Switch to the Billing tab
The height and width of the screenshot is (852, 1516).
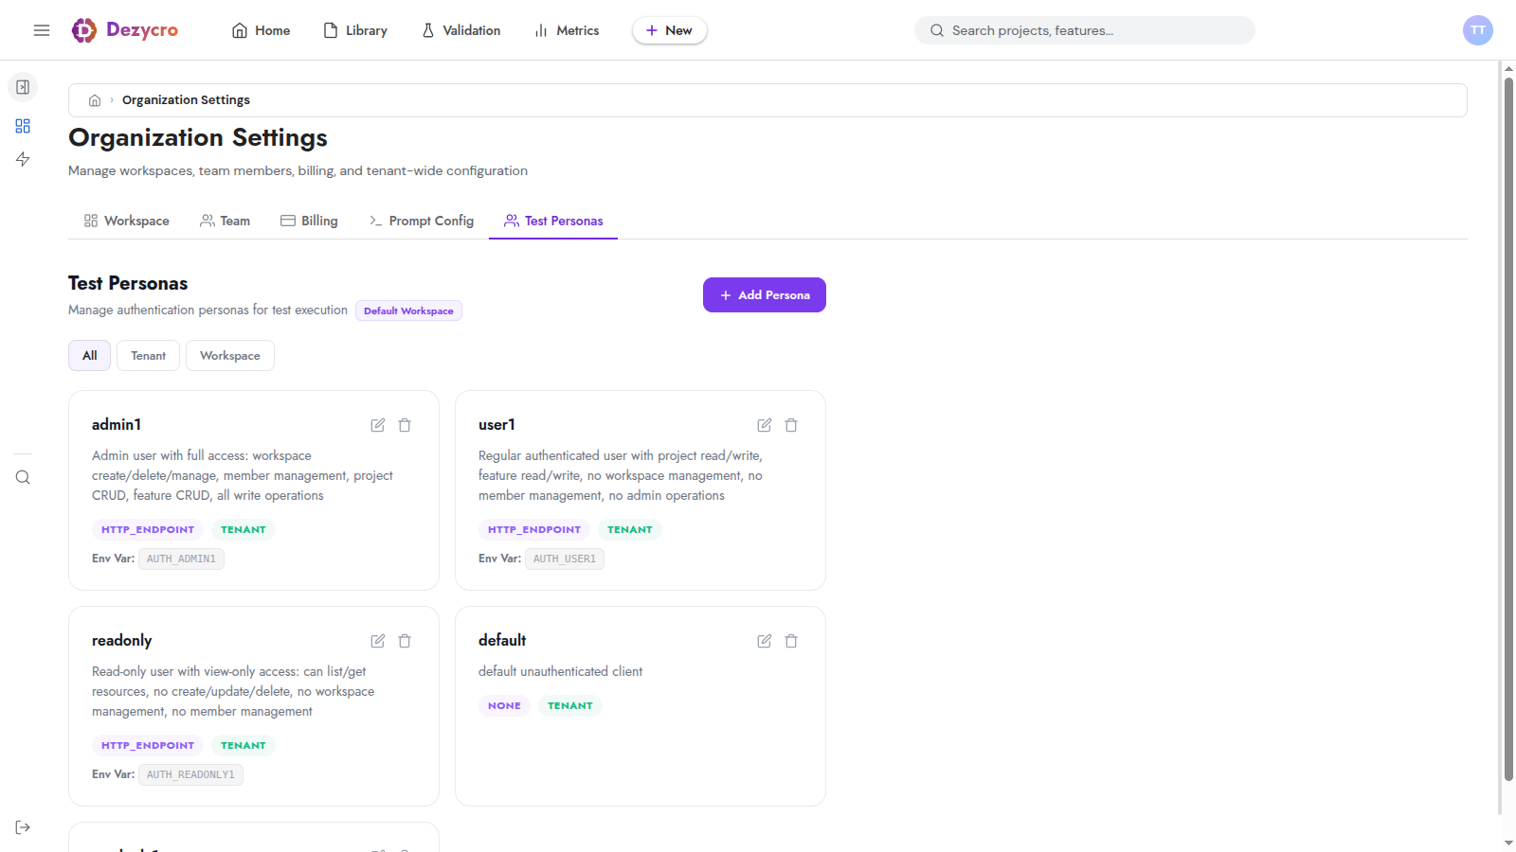click(x=310, y=221)
